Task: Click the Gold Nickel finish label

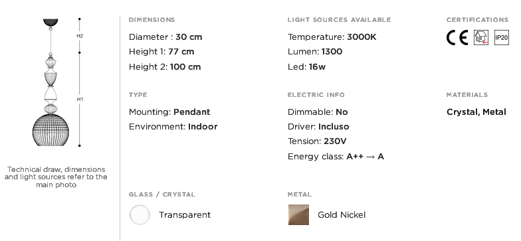Action: click(x=342, y=215)
